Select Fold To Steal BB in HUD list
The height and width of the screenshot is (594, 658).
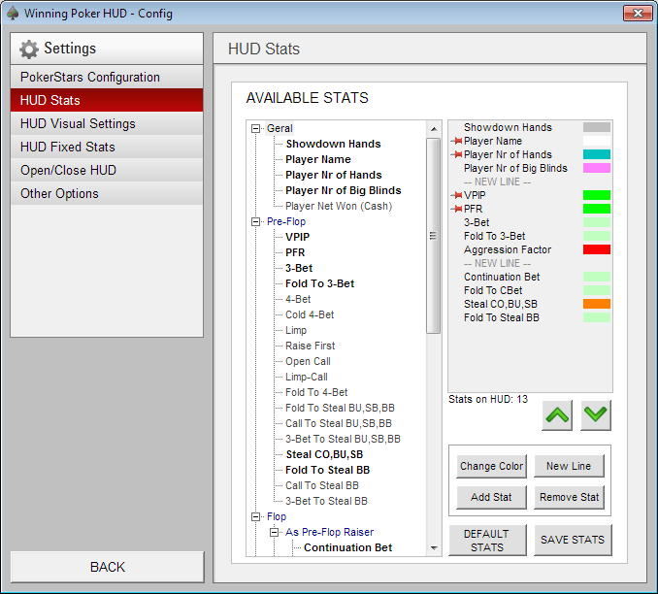point(502,317)
